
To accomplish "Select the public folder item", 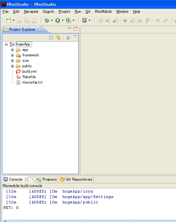I will [27, 66].
